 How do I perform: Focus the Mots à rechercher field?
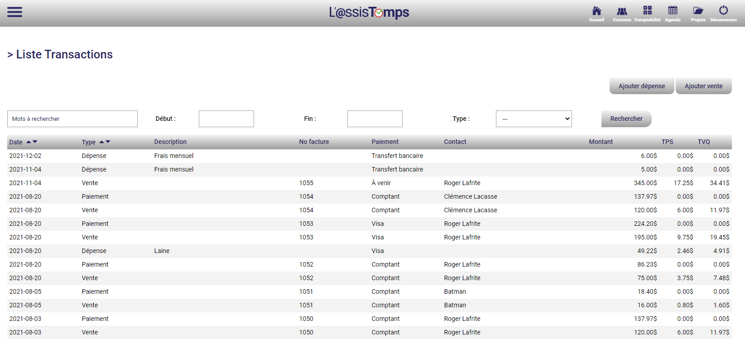[72, 119]
